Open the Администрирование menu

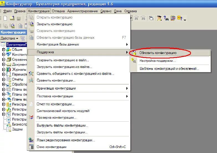tap(83, 11)
